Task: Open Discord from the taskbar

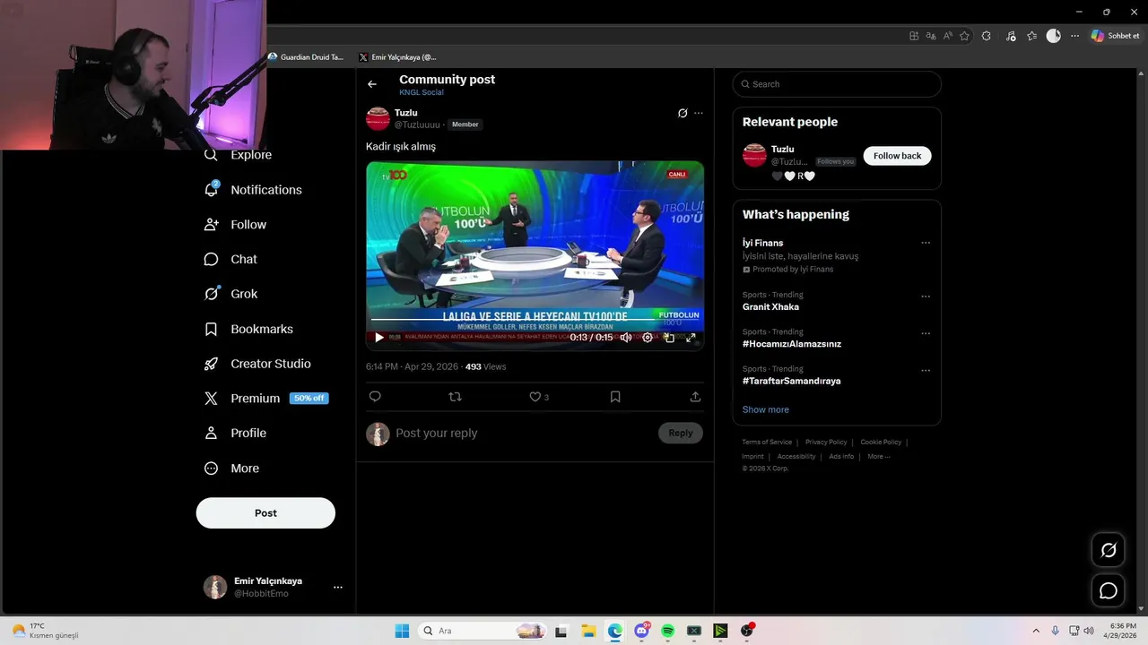Action: pyautogui.click(x=641, y=631)
